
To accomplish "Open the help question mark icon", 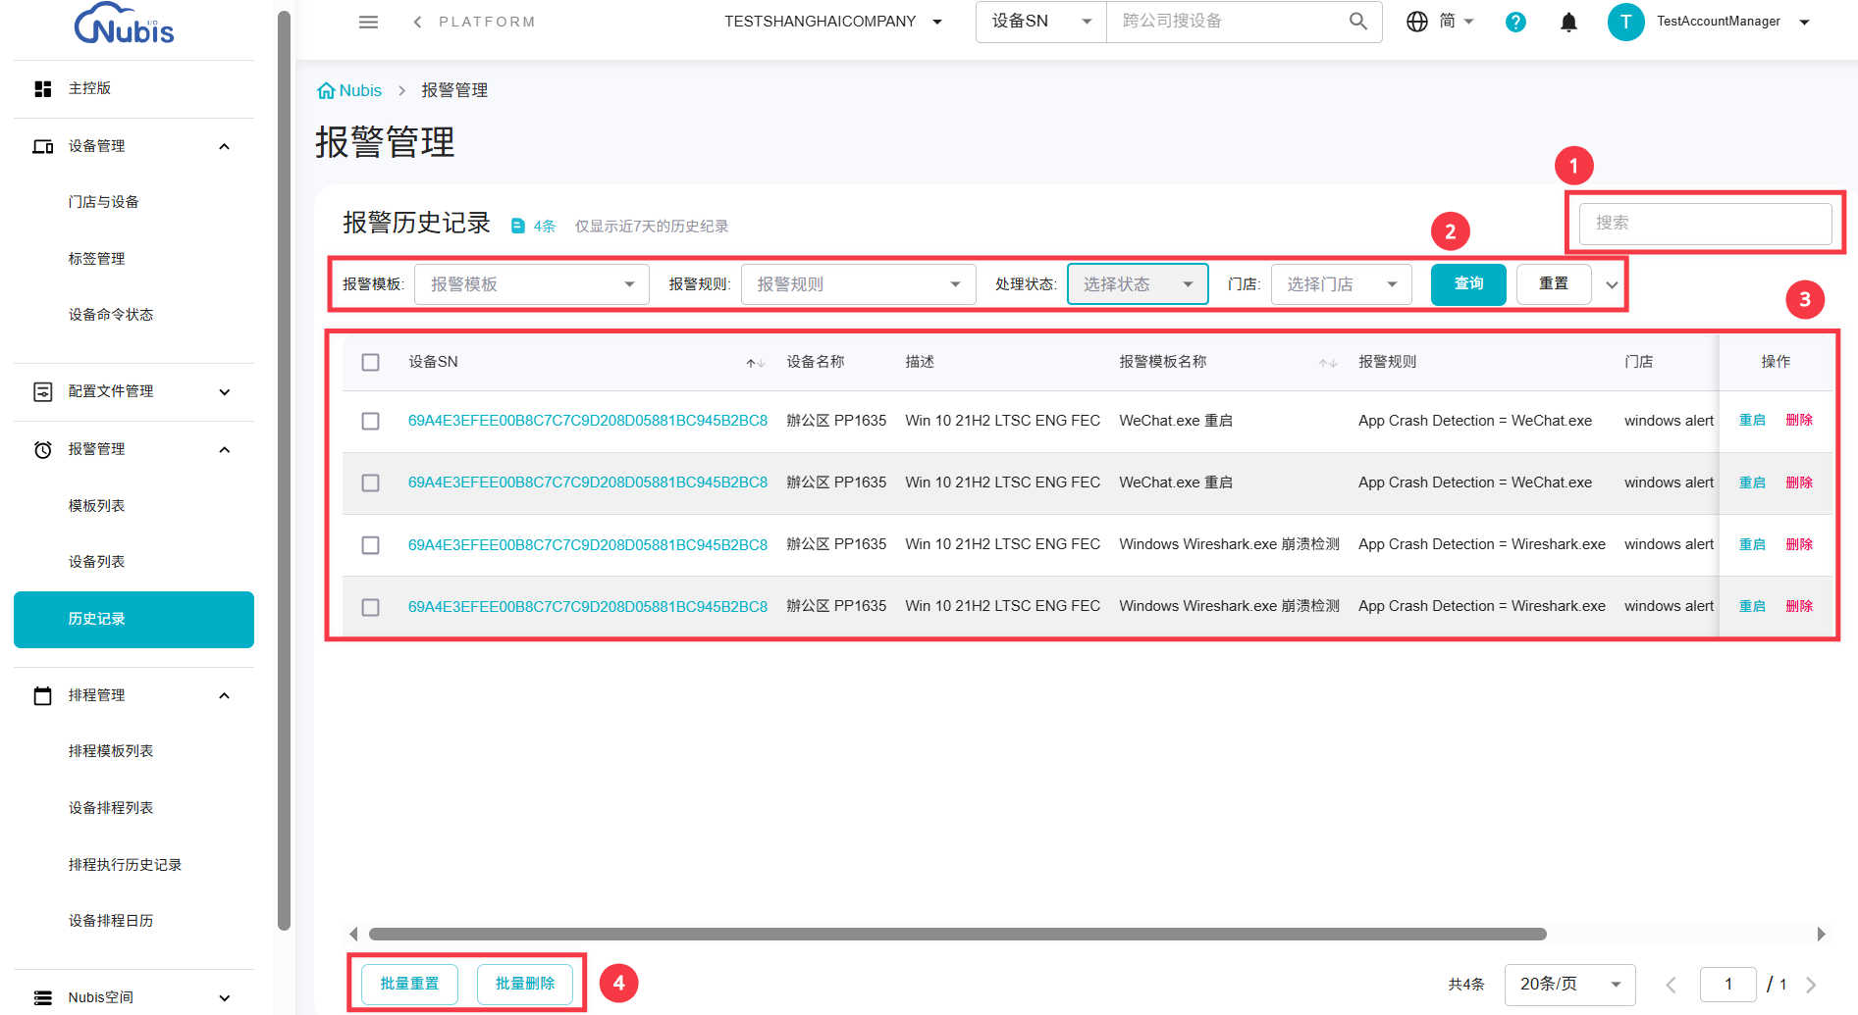I will [1515, 22].
